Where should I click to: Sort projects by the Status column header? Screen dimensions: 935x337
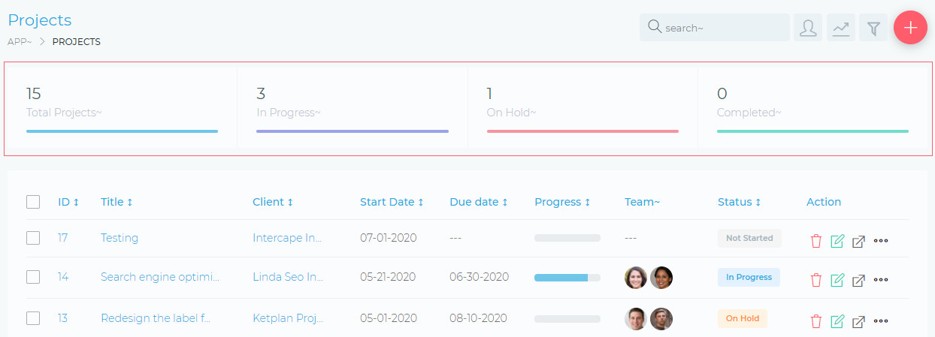(x=739, y=202)
